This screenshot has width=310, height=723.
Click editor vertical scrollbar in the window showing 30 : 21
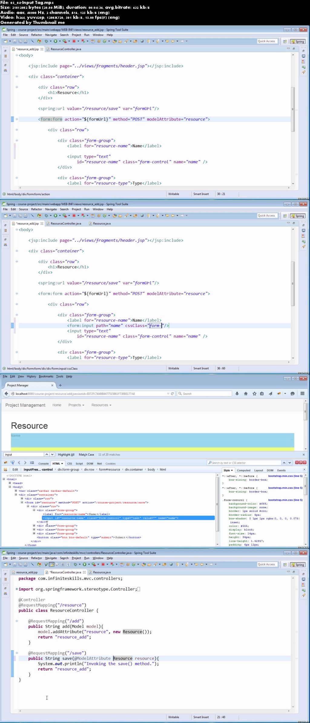coord(293,109)
